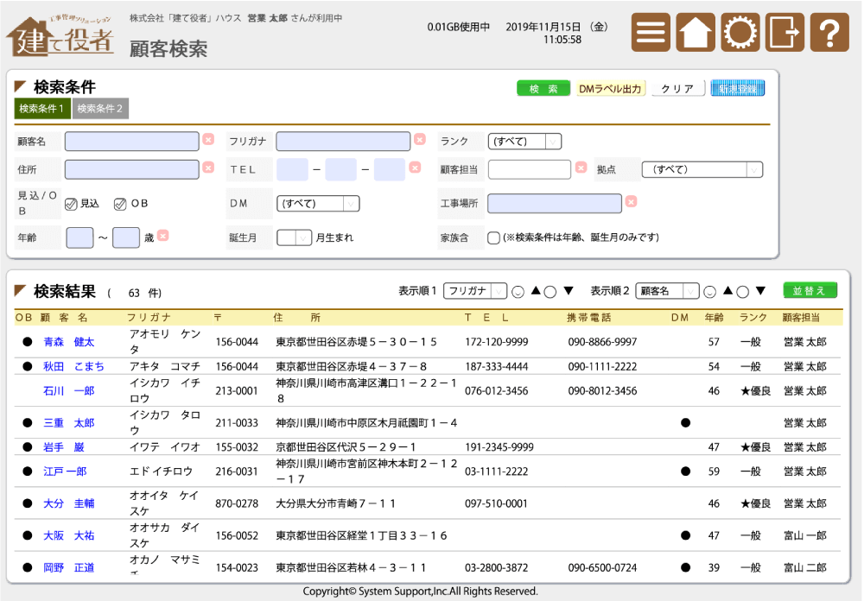The width and height of the screenshot is (864, 601).
Task: Open the DM dropdown
Action: pyautogui.click(x=318, y=204)
